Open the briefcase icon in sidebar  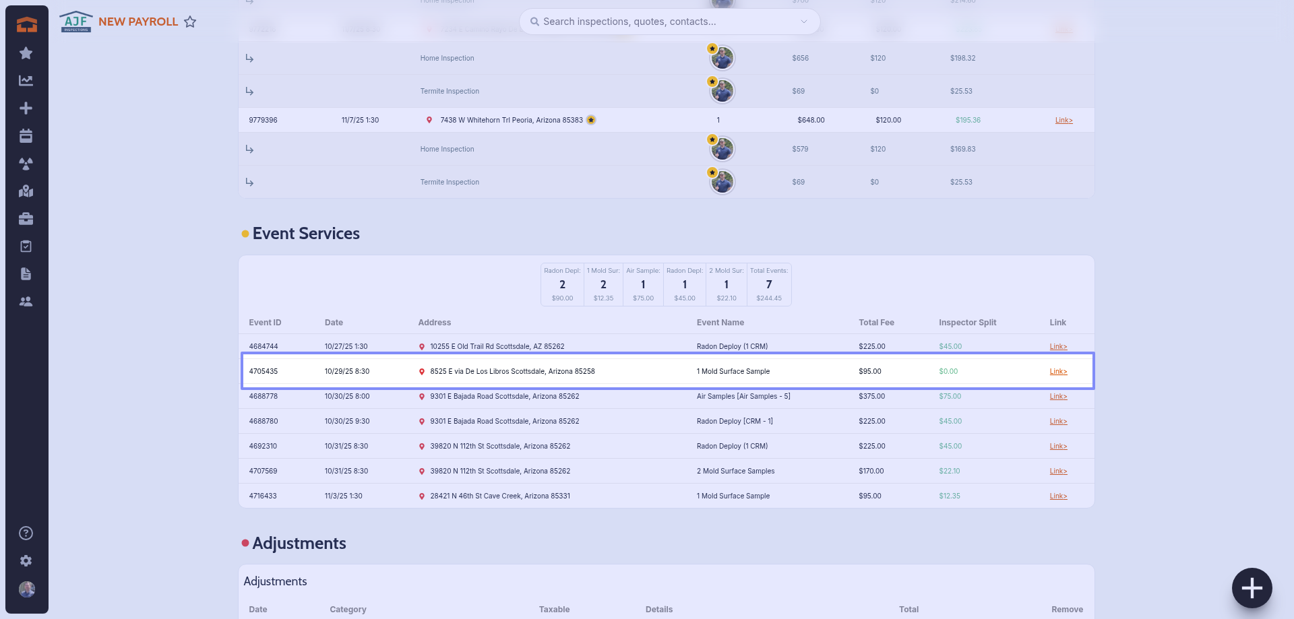(26, 219)
